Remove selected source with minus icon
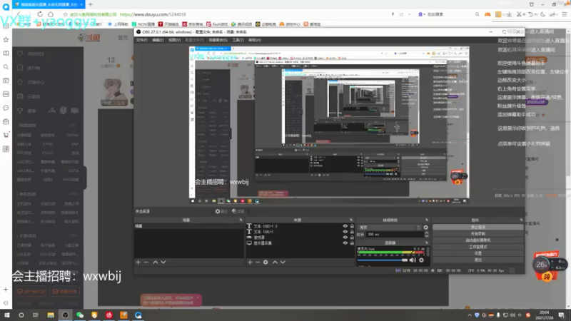 tap(258, 262)
